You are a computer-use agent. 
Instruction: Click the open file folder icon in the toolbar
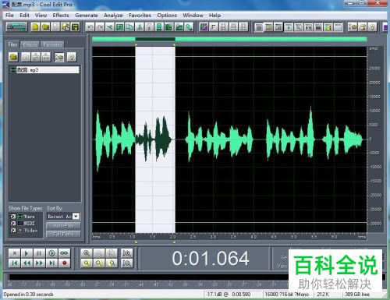pos(45,26)
